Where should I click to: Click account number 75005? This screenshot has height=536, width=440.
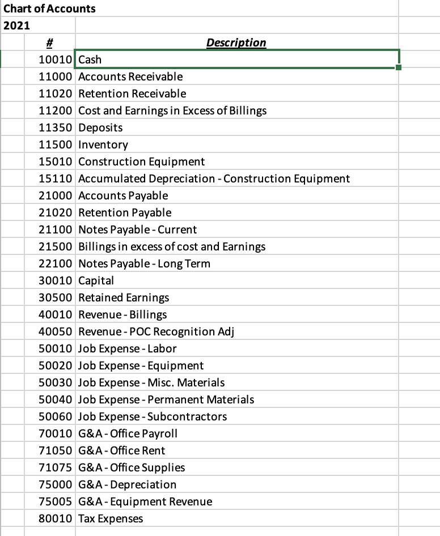[x=49, y=501]
